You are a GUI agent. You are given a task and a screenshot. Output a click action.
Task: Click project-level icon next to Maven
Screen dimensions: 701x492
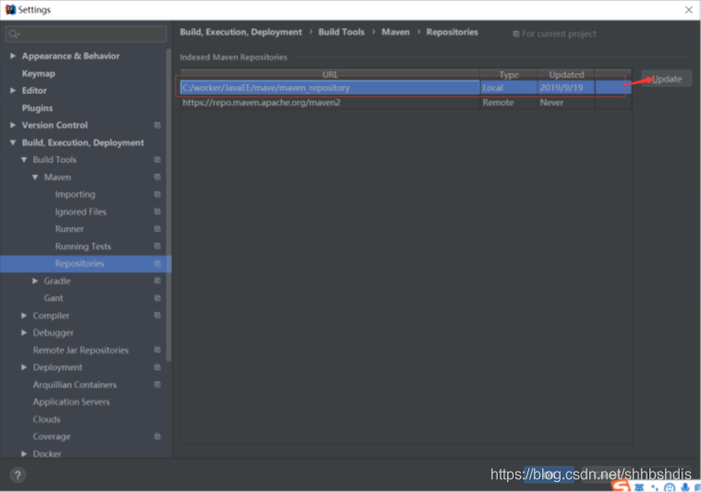(157, 177)
